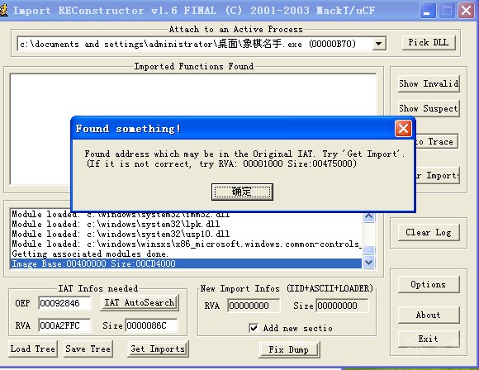Click the log scrollbar thumb
479x370 pixels.
click(368, 249)
